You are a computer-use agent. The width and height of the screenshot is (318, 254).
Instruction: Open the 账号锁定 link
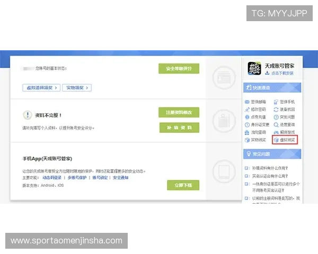[100, 178]
